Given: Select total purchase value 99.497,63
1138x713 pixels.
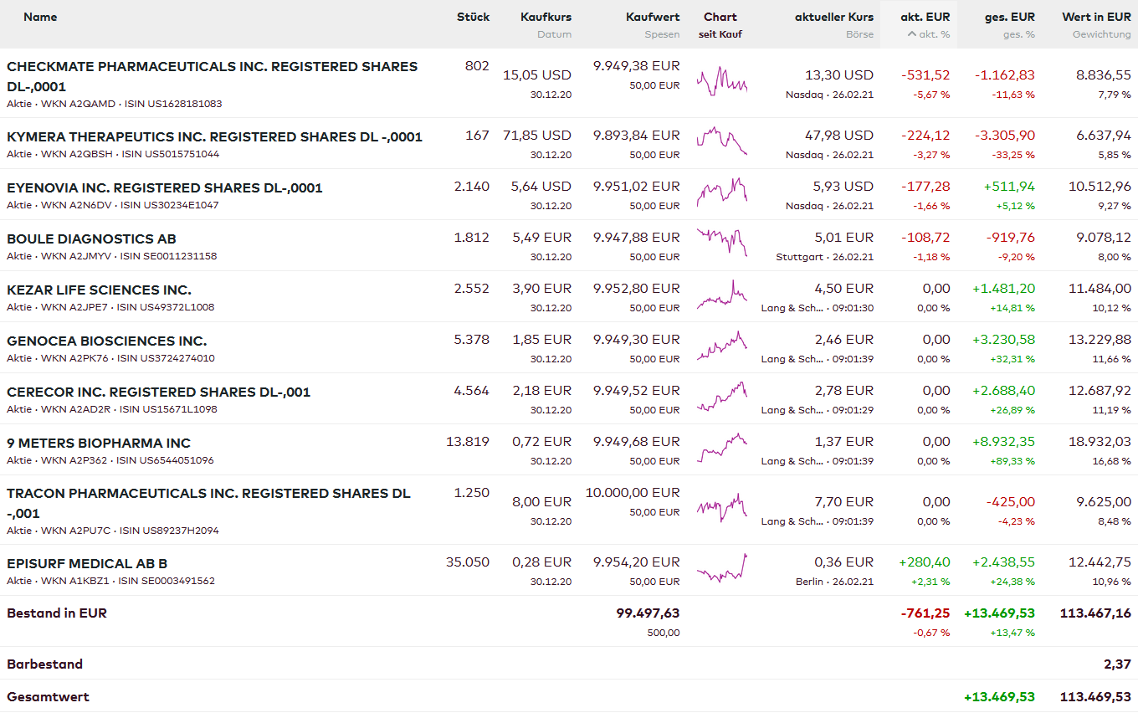Looking at the screenshot, I should [648, 613].
